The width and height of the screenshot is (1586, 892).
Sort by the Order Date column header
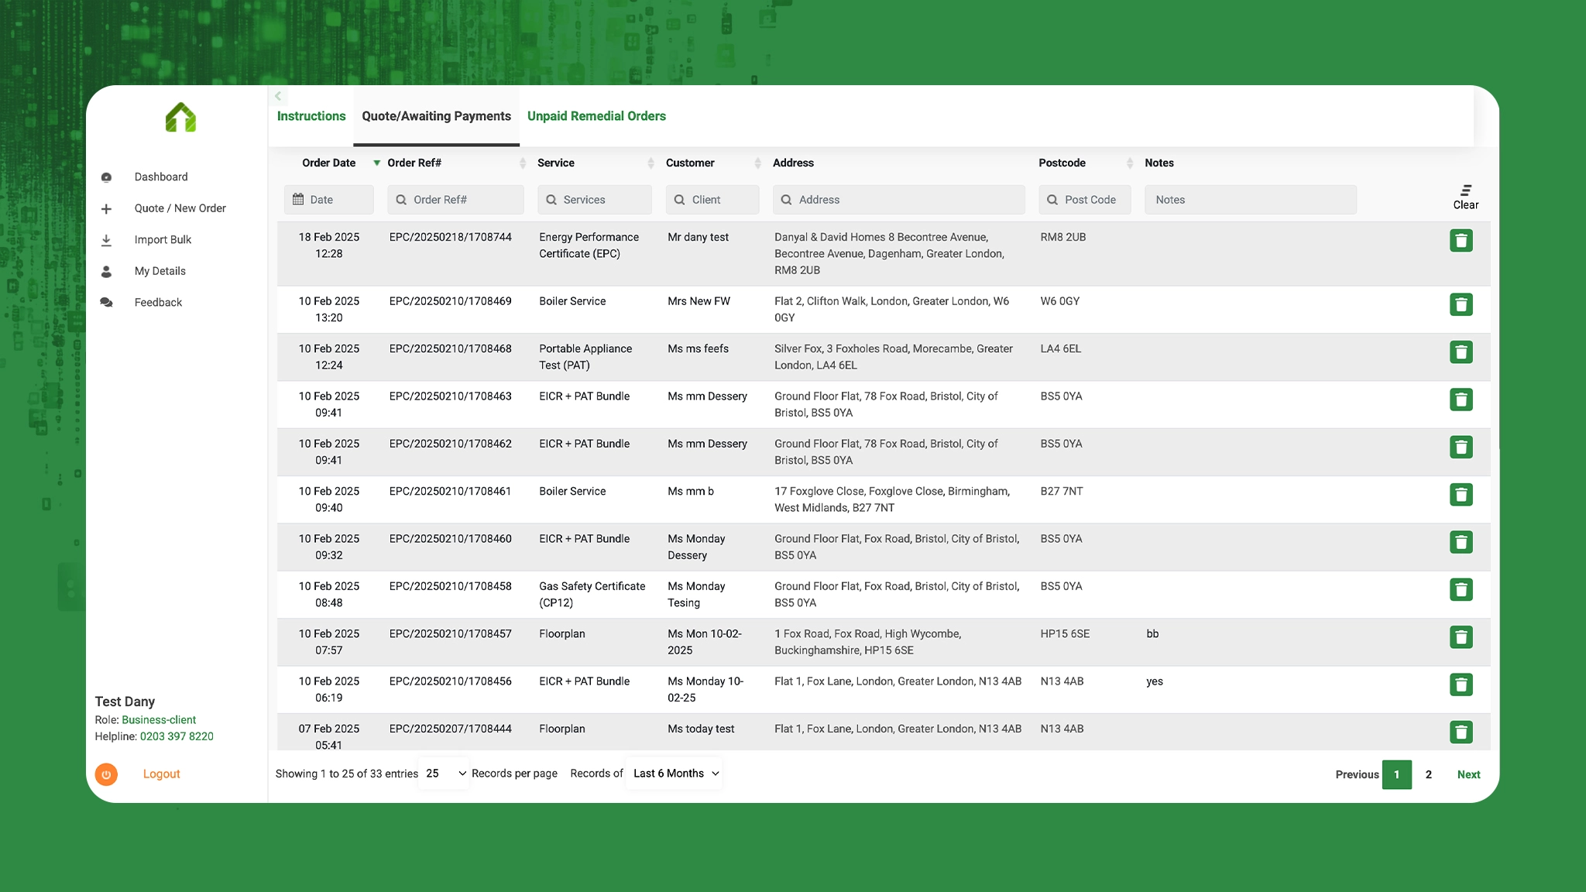point(328,163)
